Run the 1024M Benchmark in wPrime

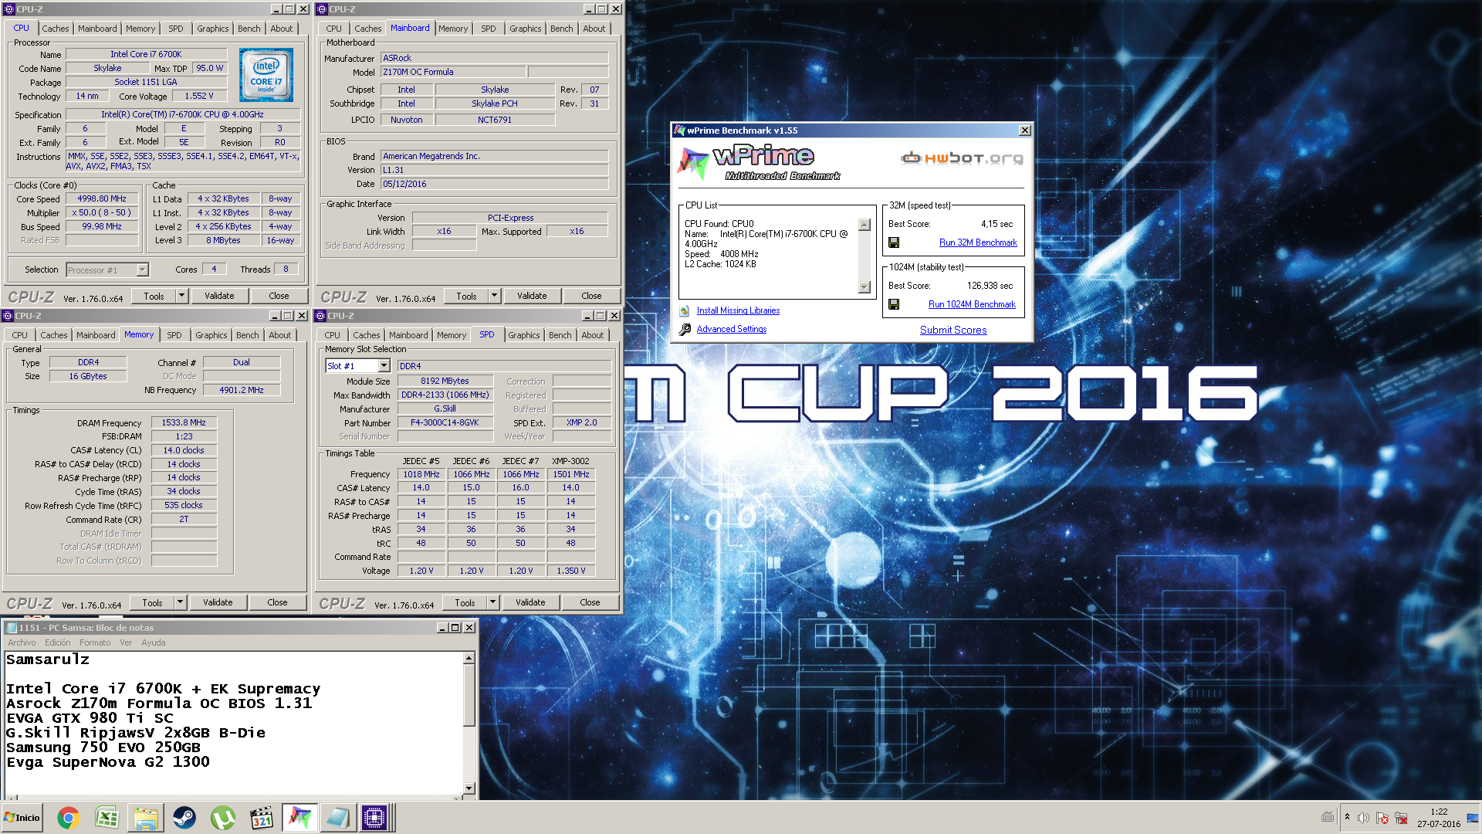(972, 304)
